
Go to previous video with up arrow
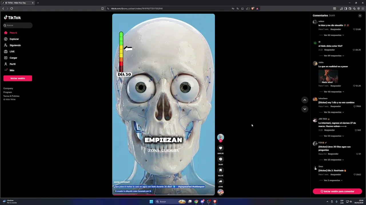pos(305,100)
